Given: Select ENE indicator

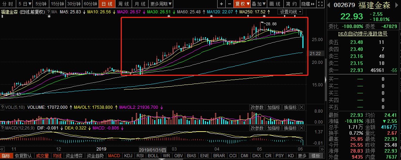Looking at the screenshot, I should pyautogui.click(x=205, y=156).
